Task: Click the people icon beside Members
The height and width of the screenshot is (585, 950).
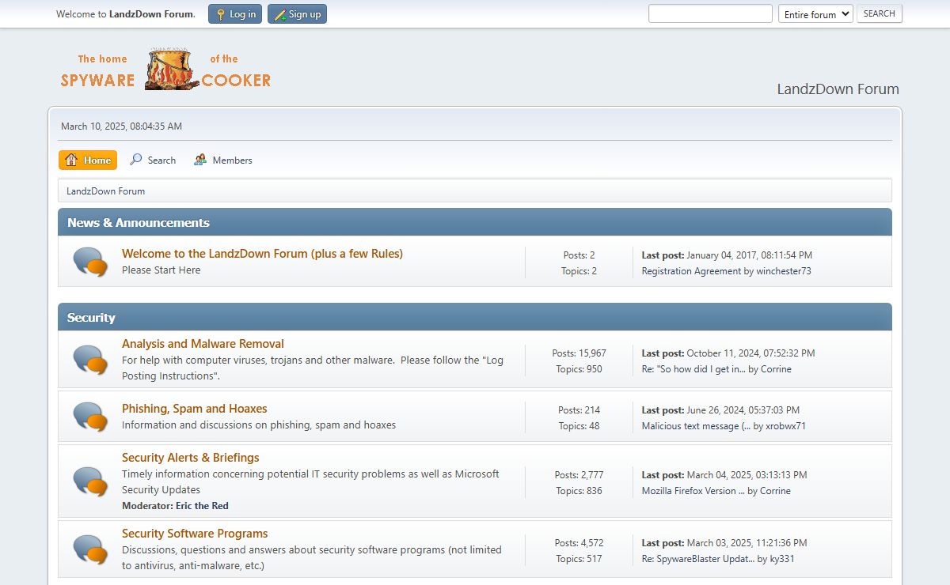Action: click(201, 160)
